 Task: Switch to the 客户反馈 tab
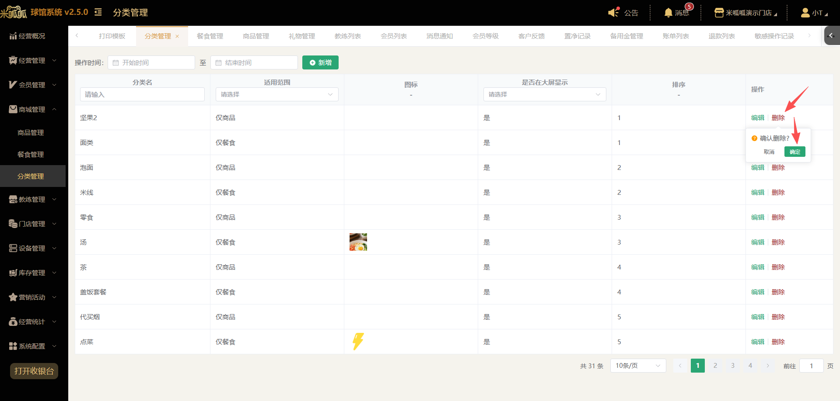(532, 36)
